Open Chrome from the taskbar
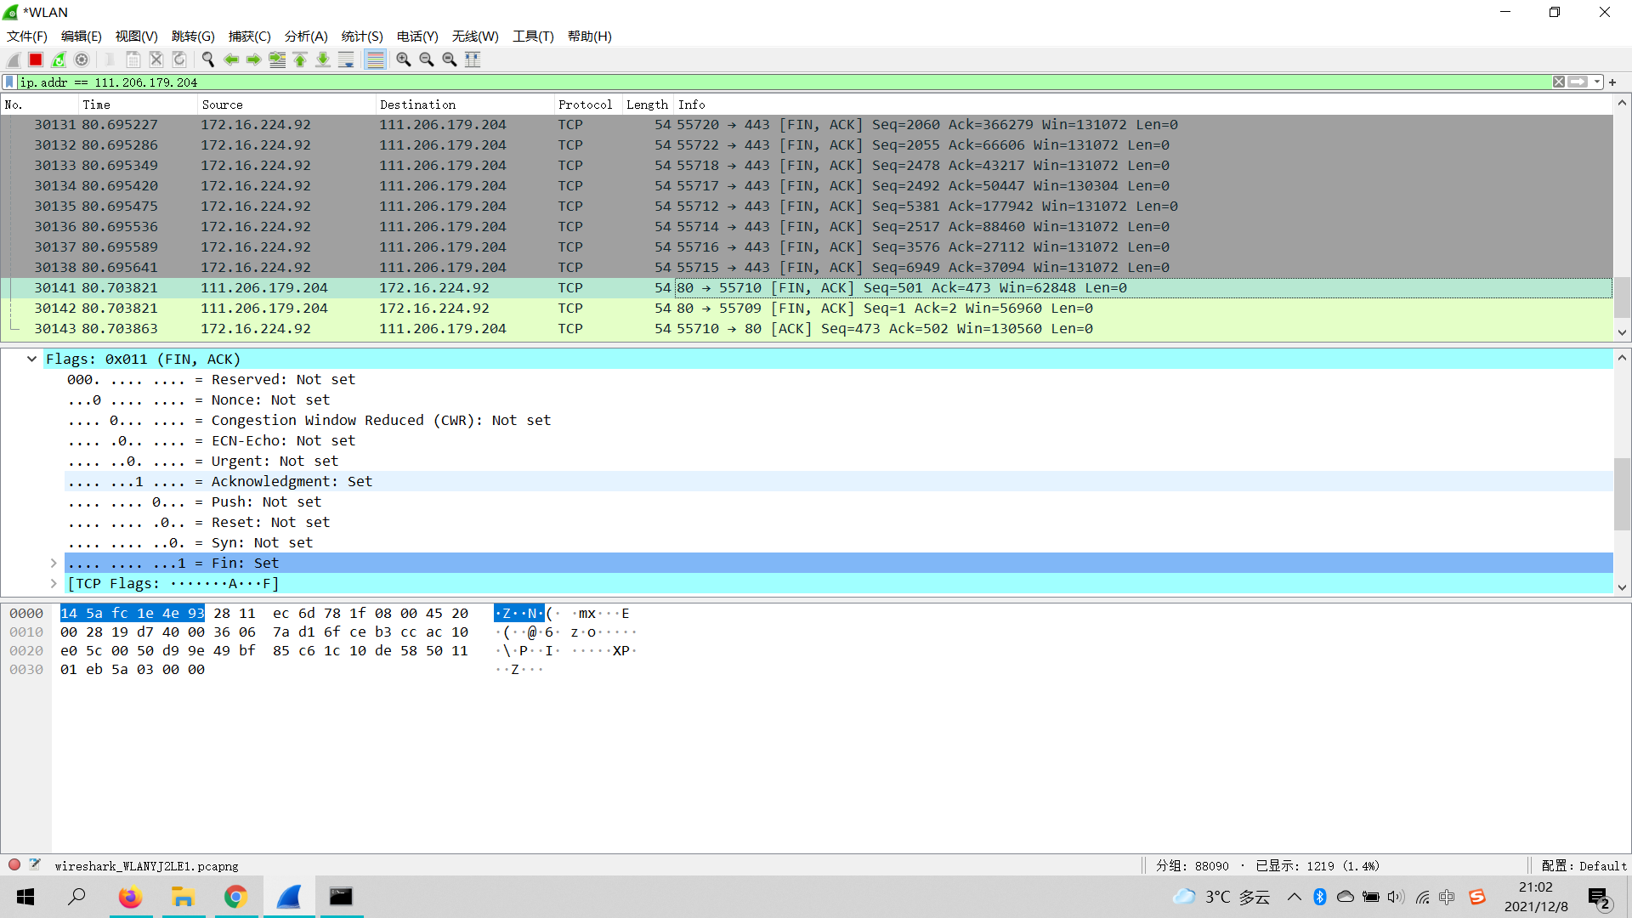 click(235, 897)
